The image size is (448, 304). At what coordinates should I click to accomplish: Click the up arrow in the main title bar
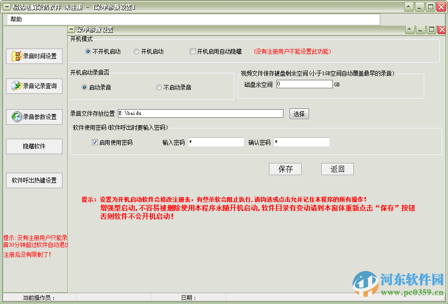pyautogui.click(x=409, y=7)
